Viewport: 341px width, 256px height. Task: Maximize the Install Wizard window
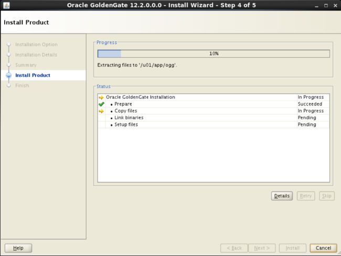coord(326,6)
